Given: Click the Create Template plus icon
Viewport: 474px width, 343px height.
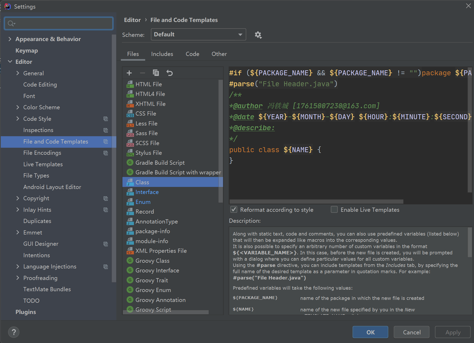Looking at the screenshot, I should coord(129,73).
